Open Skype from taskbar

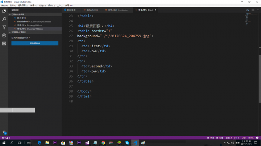tap(127, 143)
